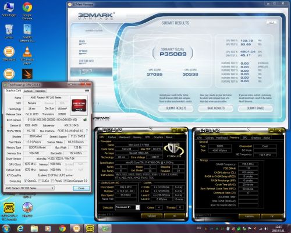
Task: Open the Computer desktop icon
Action: [x=9, y=9]
